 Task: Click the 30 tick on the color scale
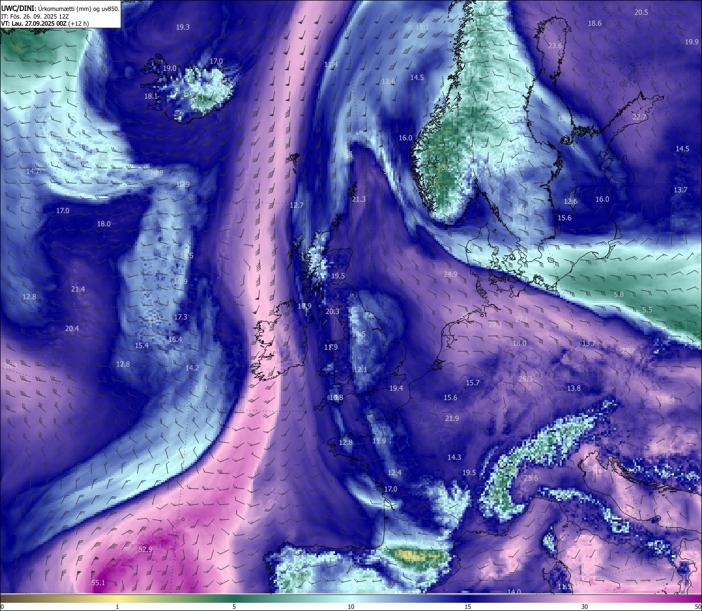[585, 607]
